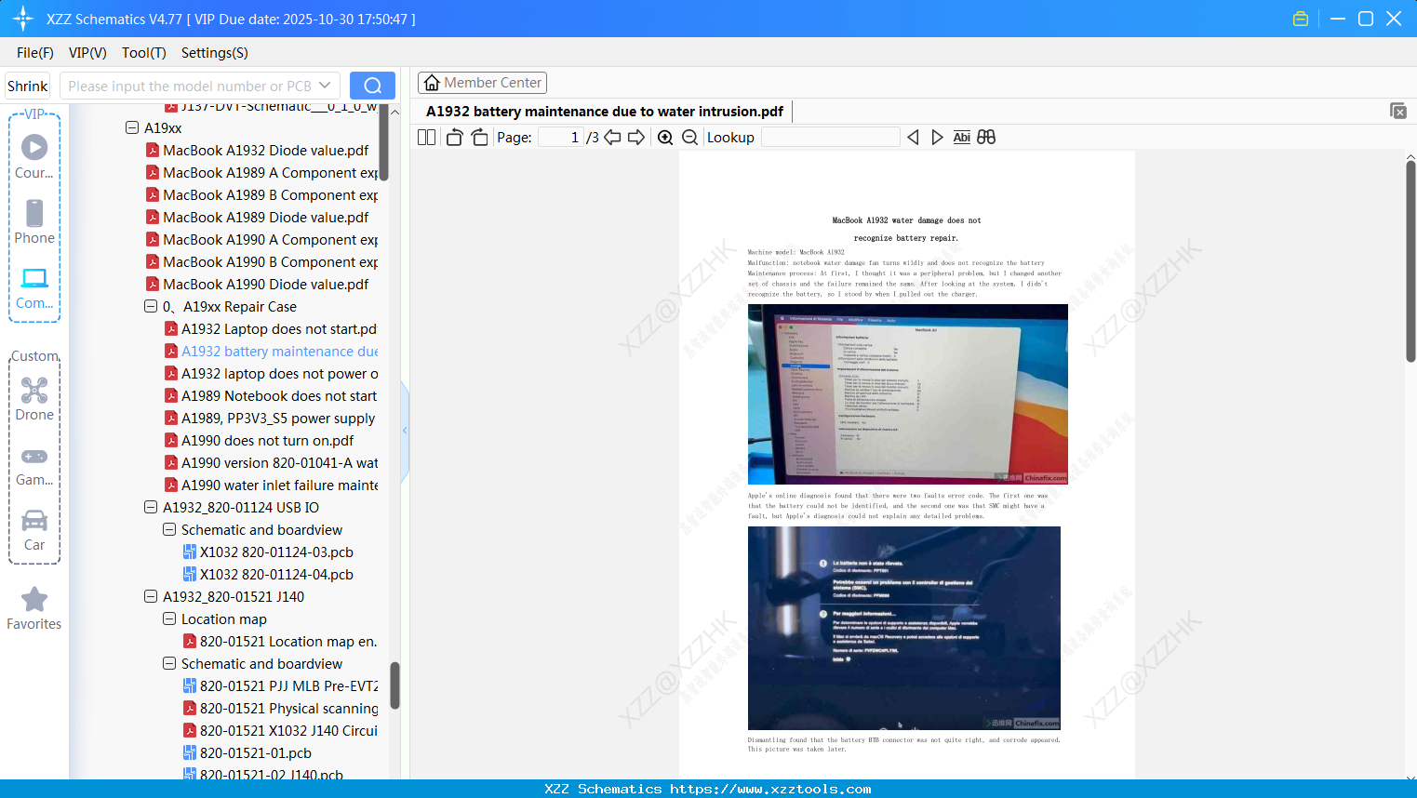Open MacBook A1989 B Component file
The width and height of the screenshot is (1417, 798).
(261, 195)
